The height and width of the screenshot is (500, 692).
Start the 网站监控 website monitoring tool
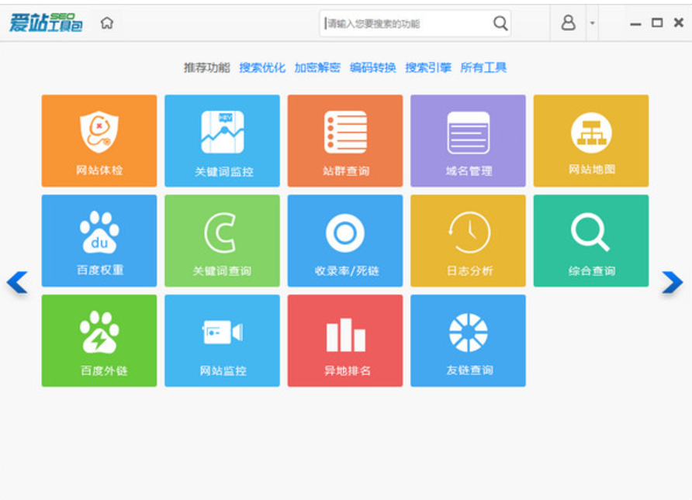222,340
